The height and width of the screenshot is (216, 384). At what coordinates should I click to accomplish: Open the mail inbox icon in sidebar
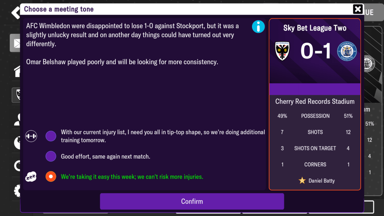click(x=15, y=43)
